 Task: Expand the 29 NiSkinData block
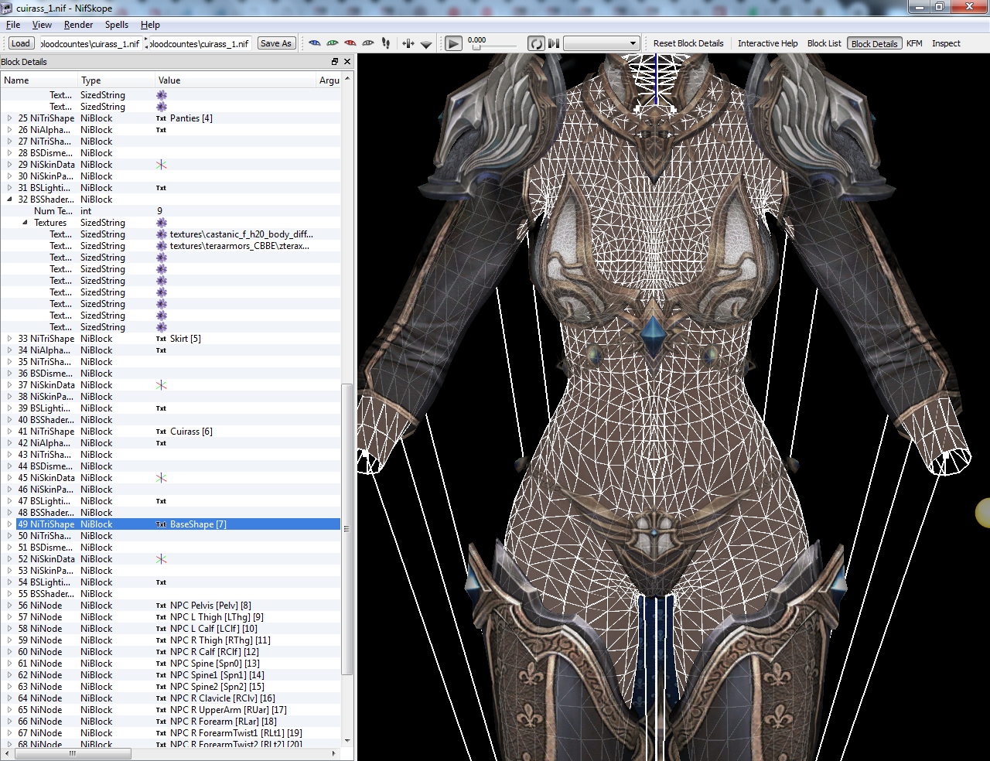coord(9,165)
